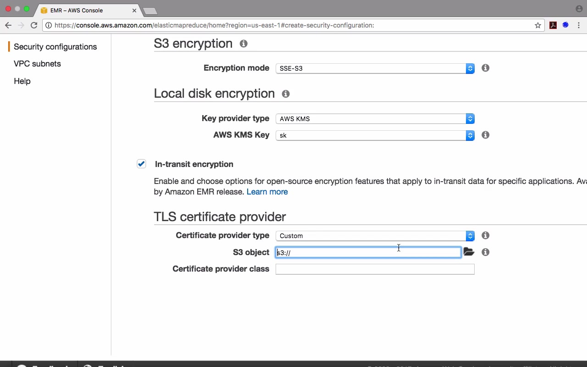Click the Certificate provider type info icon
587x367 pixels.
[x=485, y=235]
